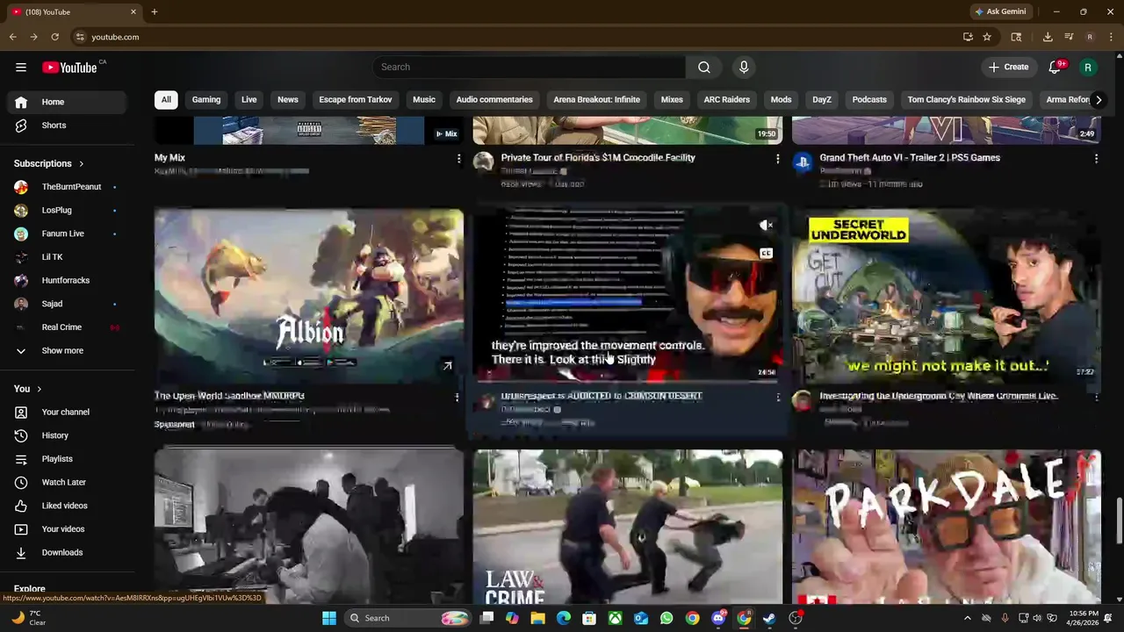1124x632 pixels.
Task: Click the browser address bar
Action: click(518, 37)
